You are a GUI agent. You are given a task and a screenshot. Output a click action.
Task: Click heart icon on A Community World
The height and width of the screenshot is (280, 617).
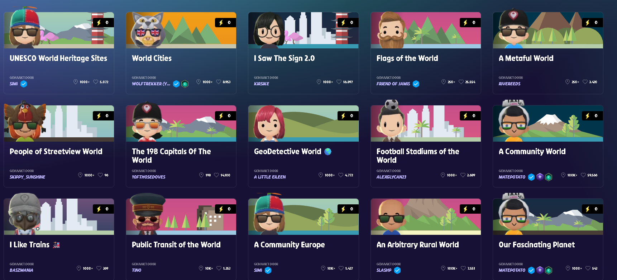583,175
